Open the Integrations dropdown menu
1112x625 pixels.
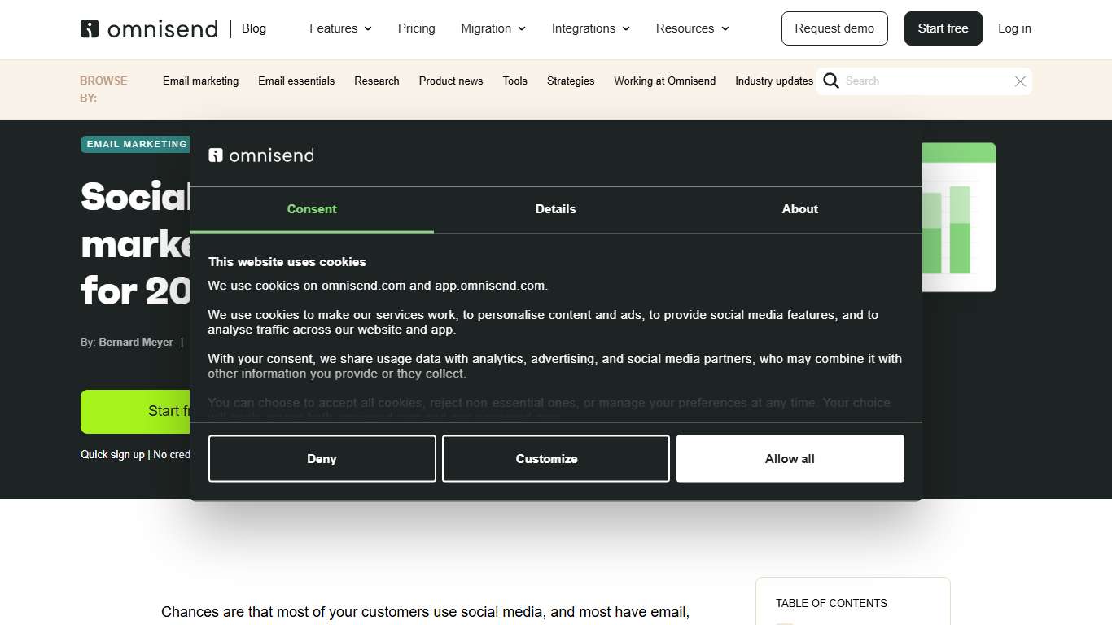click(591, 28)
